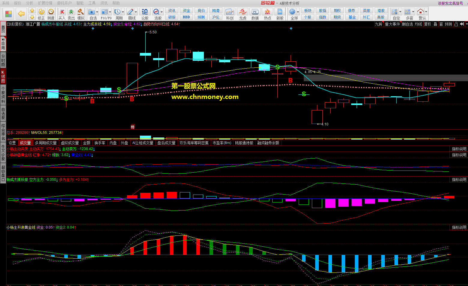The width and height of the screenshot is (468, 286).
Task: Open the 扩展行情 menu
Action: pyautogui.click(x=45, y=3)
